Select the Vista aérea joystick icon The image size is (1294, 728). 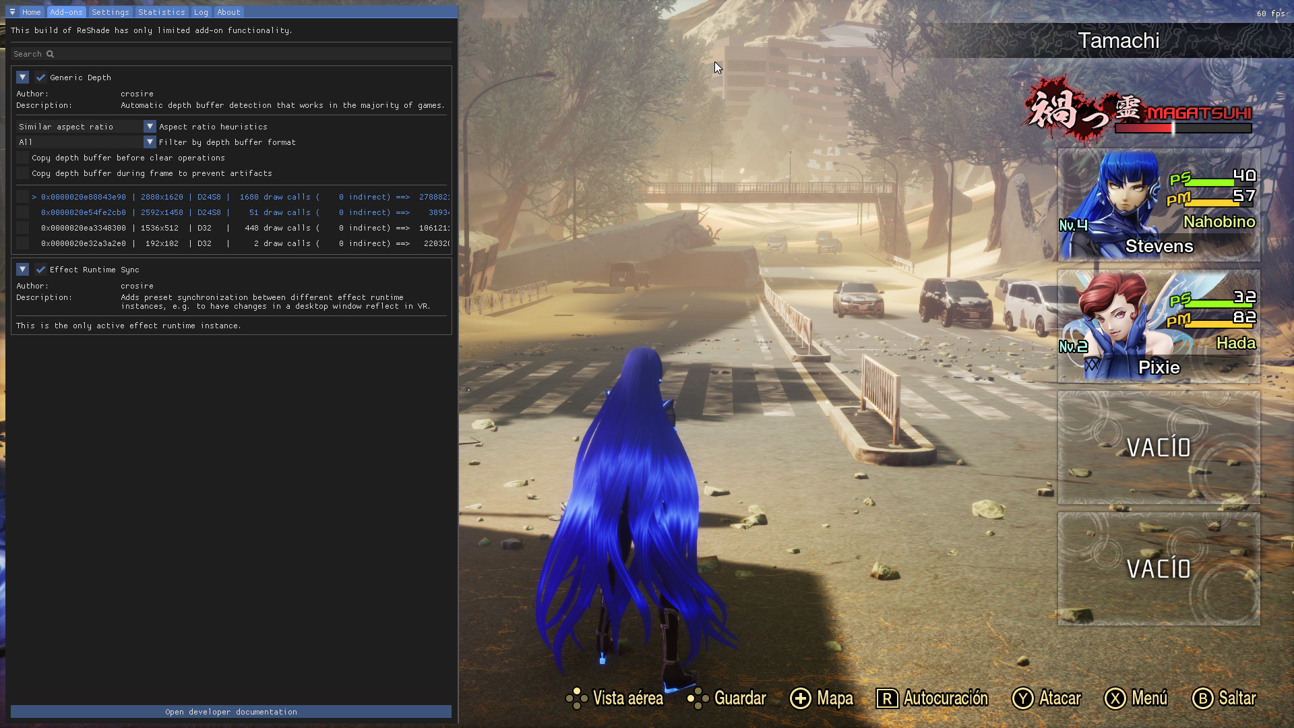pos(576,698)
